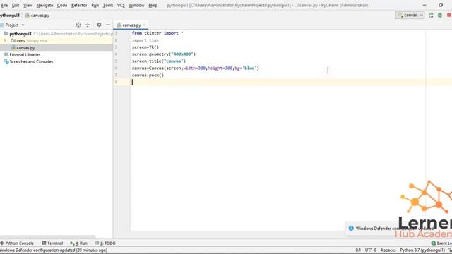Open the Terminal tool window
This screenshot has width=452, height=254.
(x=52, y=243)
